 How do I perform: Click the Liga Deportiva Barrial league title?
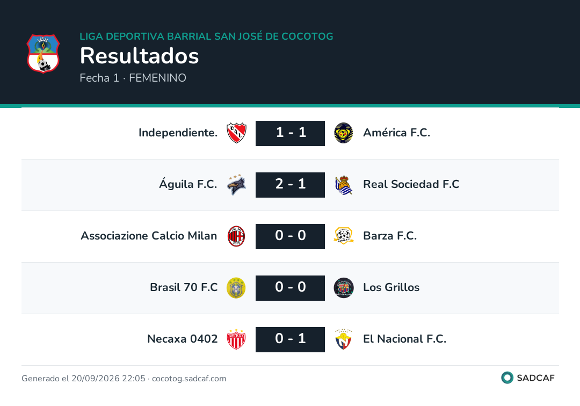pyautogui.click(x=206, y=36)
